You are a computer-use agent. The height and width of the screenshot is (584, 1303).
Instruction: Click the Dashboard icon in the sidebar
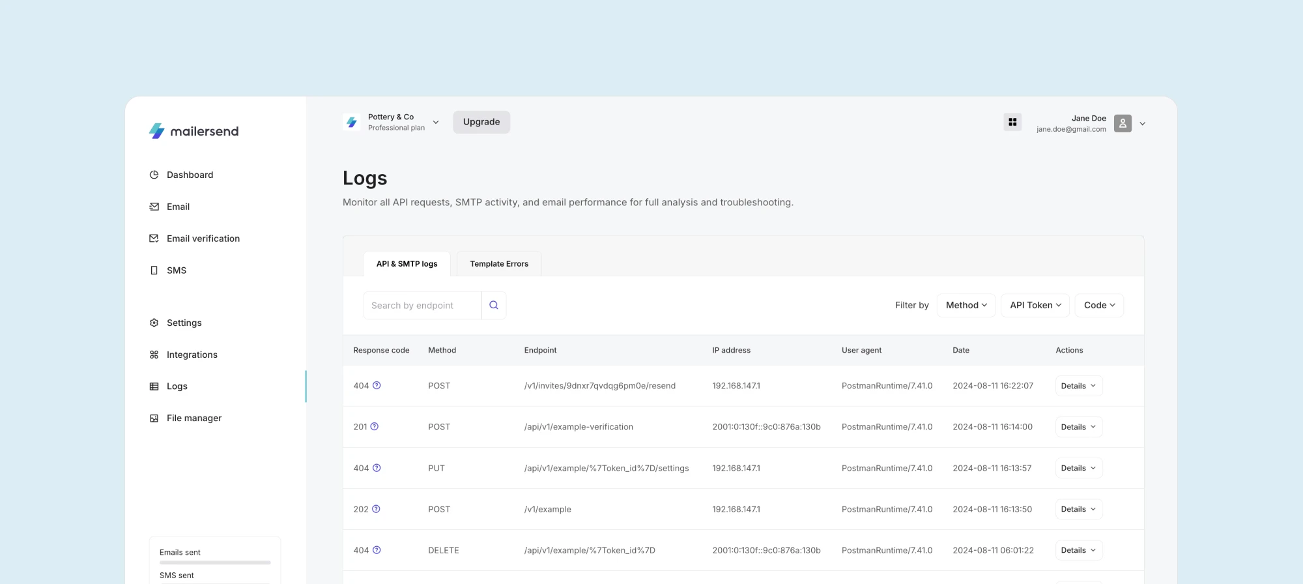tap(154, 175)
